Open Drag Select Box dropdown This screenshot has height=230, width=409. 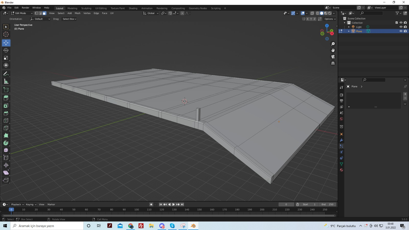[69, 19]
